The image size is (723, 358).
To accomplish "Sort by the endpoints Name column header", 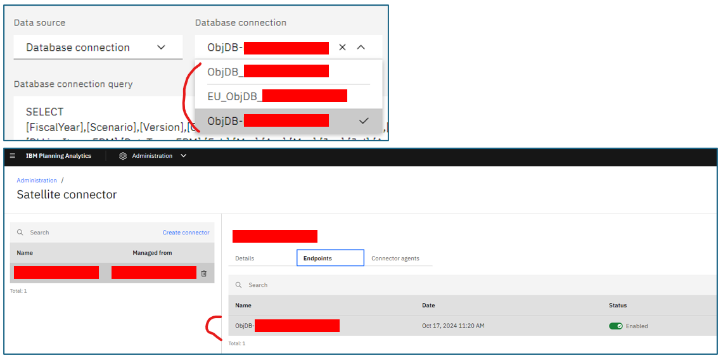I will click(243, 305).
